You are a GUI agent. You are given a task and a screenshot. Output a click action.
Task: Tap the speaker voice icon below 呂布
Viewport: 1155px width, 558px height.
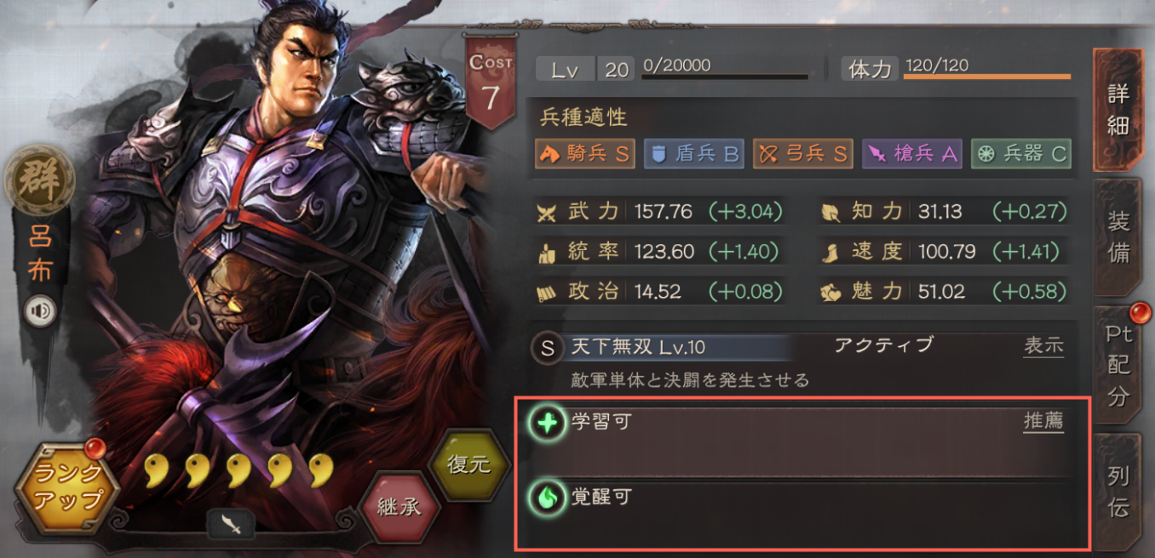point(39,311)
